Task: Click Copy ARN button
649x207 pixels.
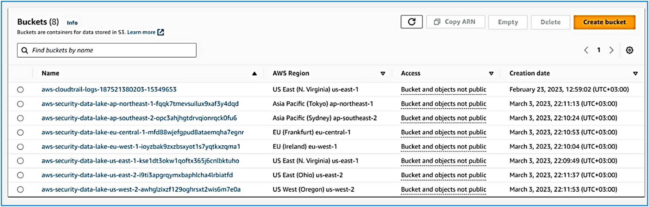Action: (455, 22)
